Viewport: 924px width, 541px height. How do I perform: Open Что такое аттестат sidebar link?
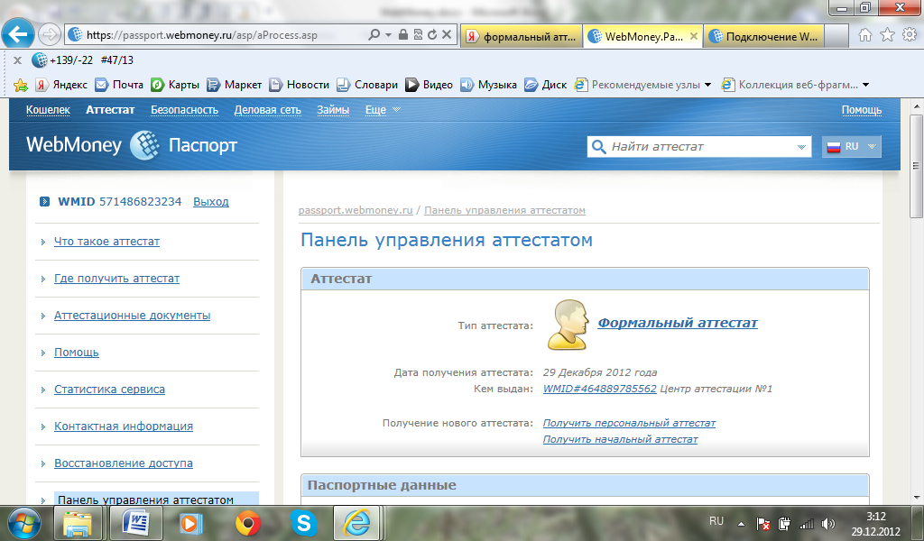[x=106, y=242]
